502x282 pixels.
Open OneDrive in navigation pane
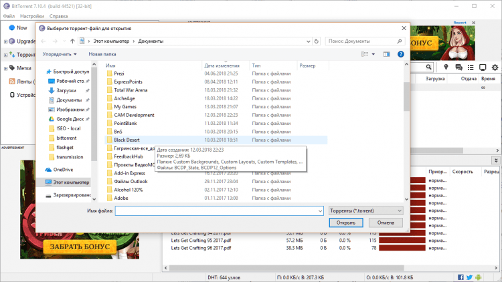coord(62,169)
